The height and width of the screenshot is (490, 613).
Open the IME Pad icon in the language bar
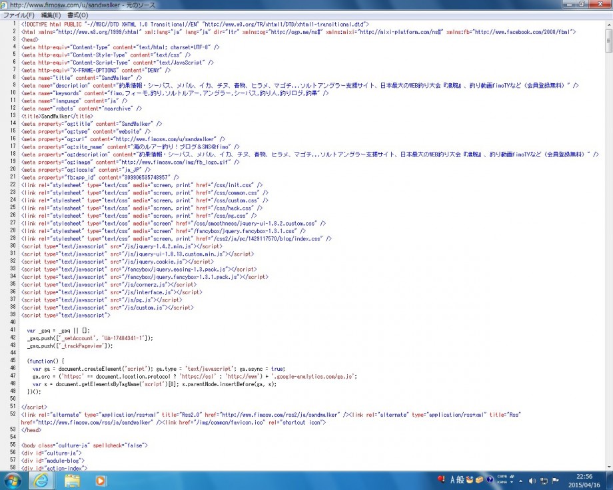tap(469, 480)
